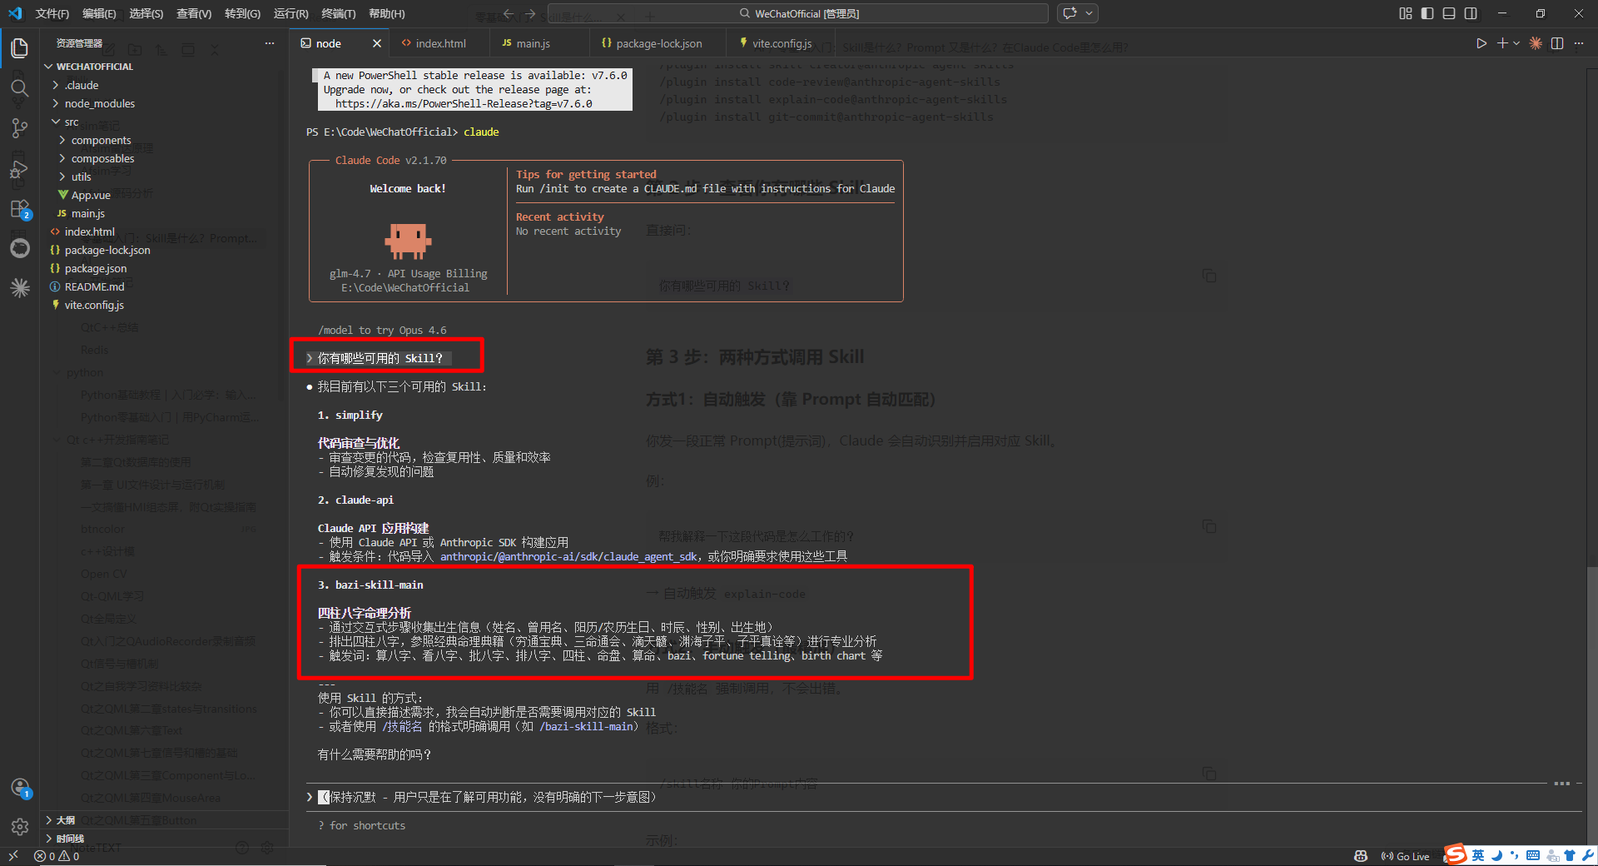Open the Search view in activity bar

point(20,87)
